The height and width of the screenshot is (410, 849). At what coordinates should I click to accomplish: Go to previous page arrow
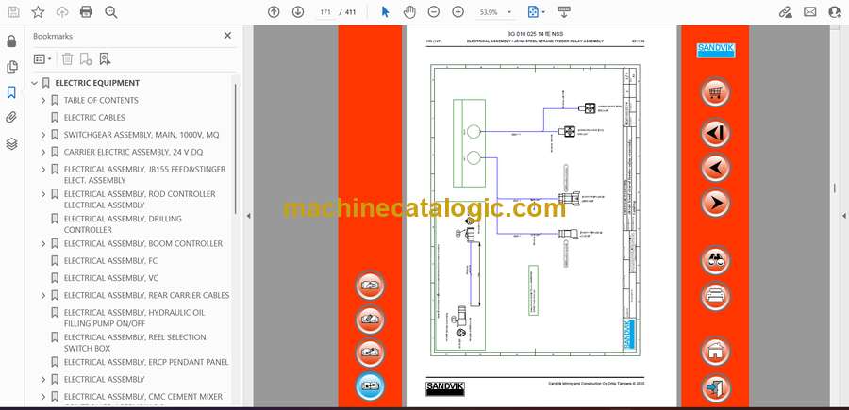click(x=274, y=12)
